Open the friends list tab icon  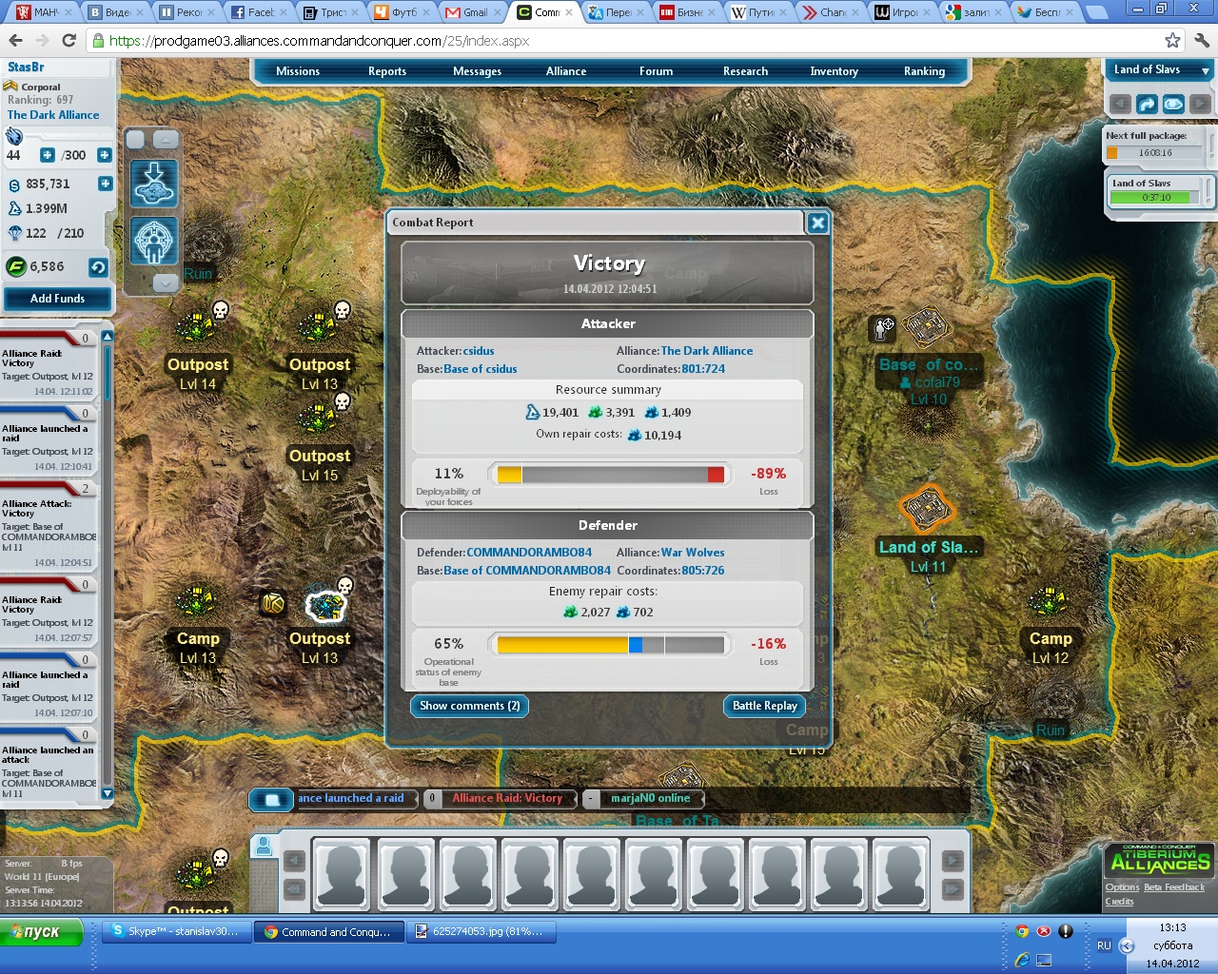(x=265, y=846)
